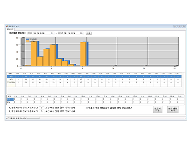Viewport: 192px width, 144px height.
Task: Click the input field containing value 3
Action: pos(41,111)
